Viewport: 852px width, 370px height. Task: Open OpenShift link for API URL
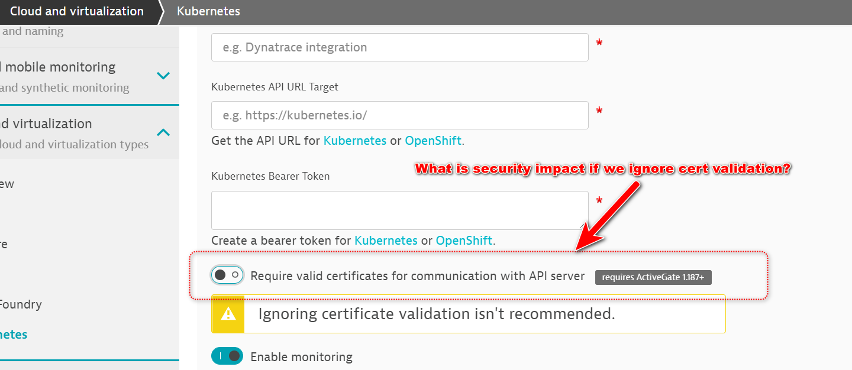(x=433, y=141)
